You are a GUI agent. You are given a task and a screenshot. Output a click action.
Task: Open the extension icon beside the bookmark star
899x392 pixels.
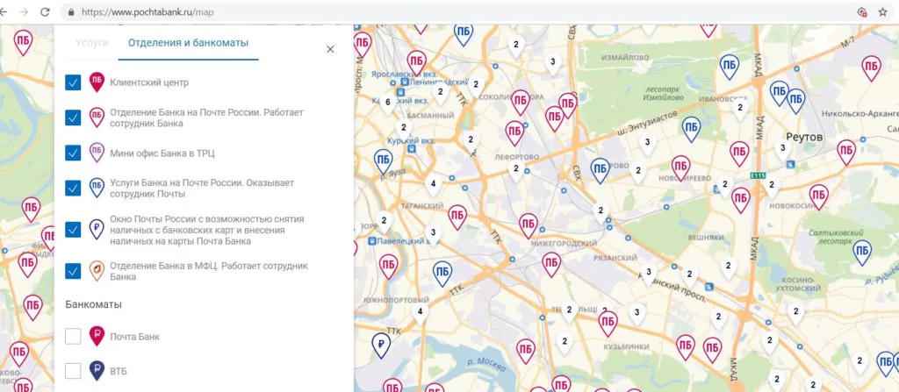click(x=862, y=11)
